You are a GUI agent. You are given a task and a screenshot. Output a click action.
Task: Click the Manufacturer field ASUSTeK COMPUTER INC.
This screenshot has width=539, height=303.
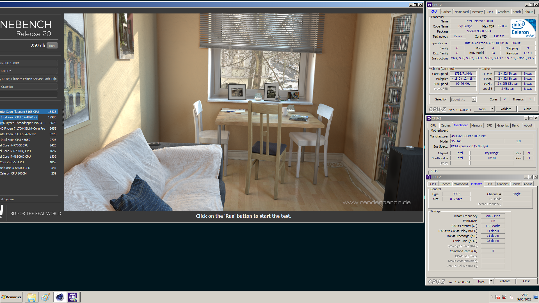(x=492, y=136)
